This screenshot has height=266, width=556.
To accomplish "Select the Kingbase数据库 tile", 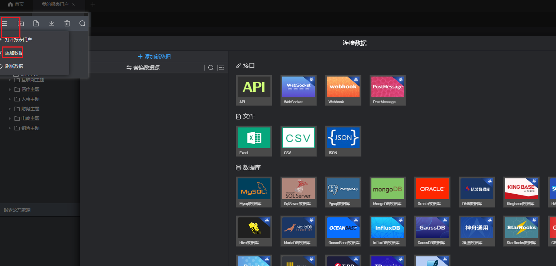I will coord(521,192).
